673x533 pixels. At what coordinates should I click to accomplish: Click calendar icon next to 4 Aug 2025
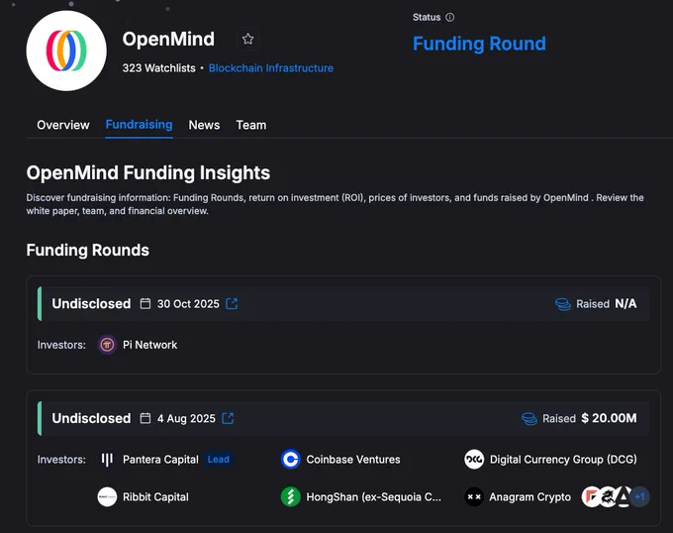[x=145, y=418]
